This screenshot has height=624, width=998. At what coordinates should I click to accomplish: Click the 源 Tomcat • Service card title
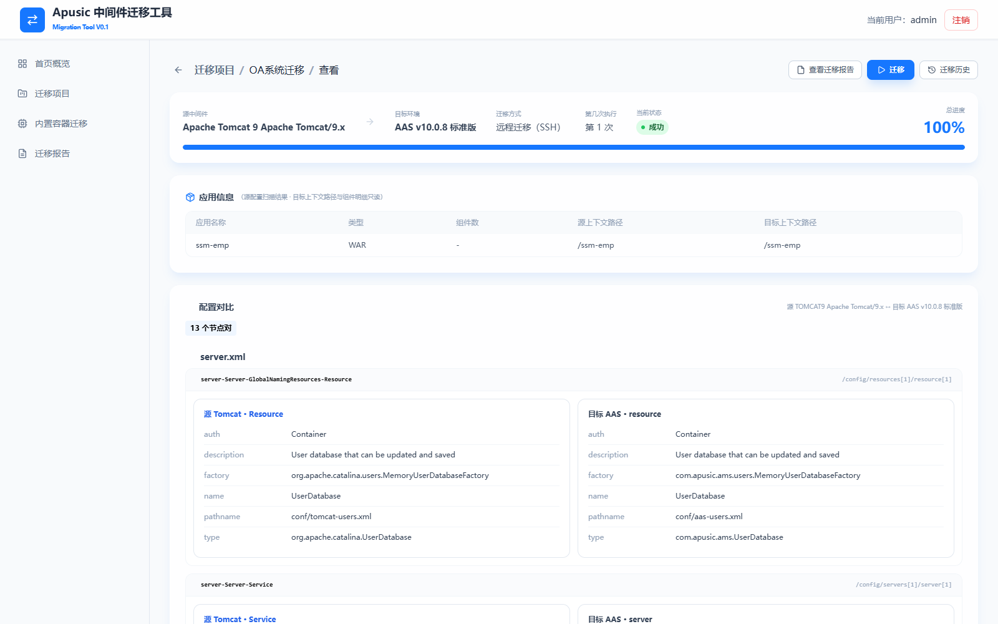coord(240,619)
